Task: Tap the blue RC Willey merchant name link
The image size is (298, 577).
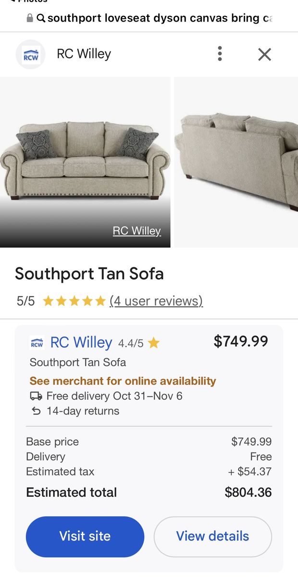Action: (81, 342)
